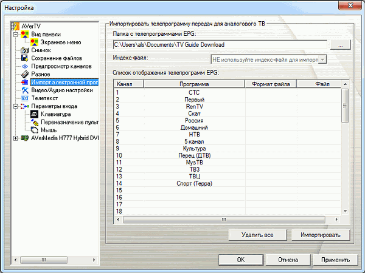
Task: Select Переназначение пульта item
Action: click(x=69, y=122)
